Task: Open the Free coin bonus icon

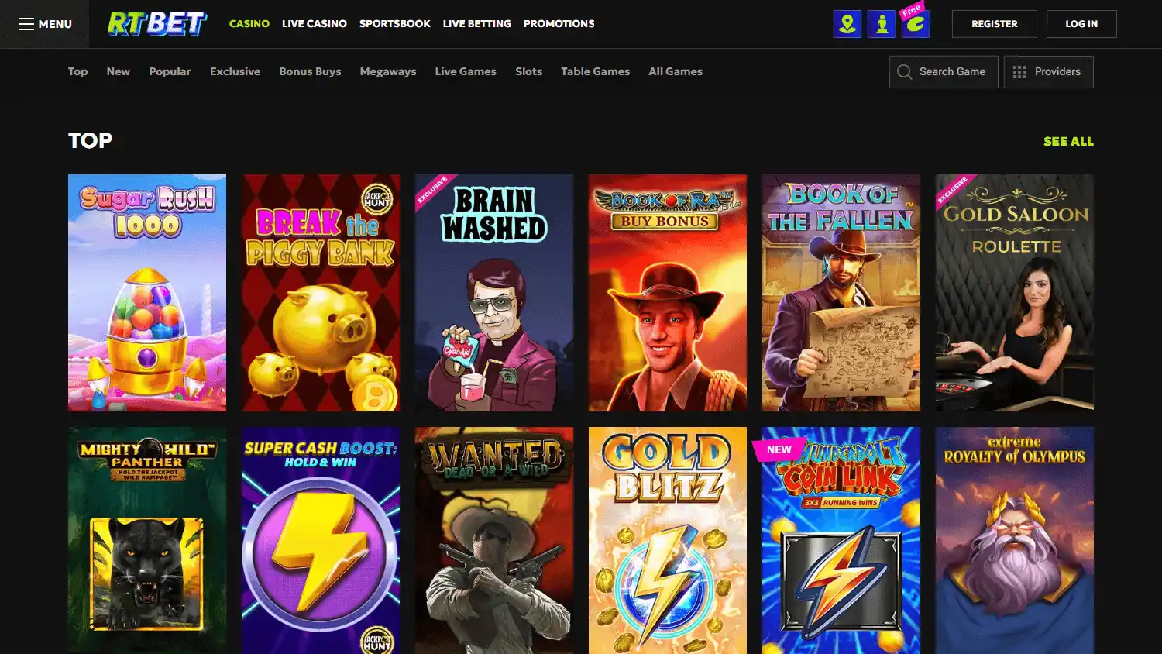Action: 915,24
